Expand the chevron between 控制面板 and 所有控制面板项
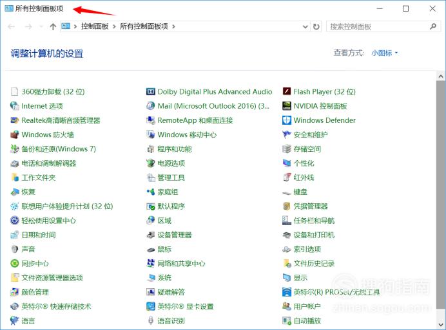This screenshot has width=446, height=330. (x=114, y=26)
